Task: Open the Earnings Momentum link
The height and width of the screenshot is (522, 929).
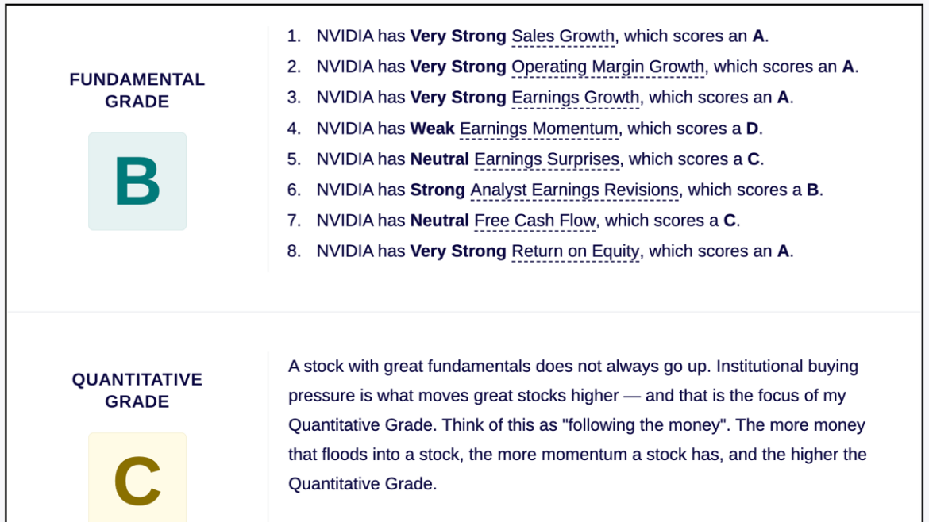Action: [x=538, y=129]
